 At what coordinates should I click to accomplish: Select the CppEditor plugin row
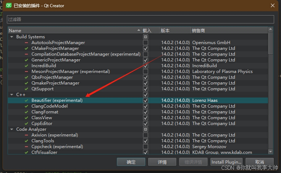[x=138, y=124]
